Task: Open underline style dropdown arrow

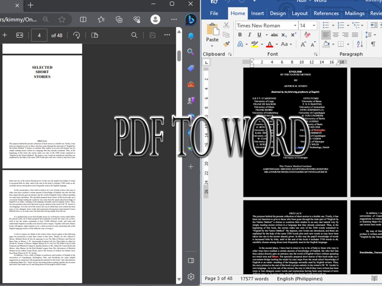Action: point(267,35)
